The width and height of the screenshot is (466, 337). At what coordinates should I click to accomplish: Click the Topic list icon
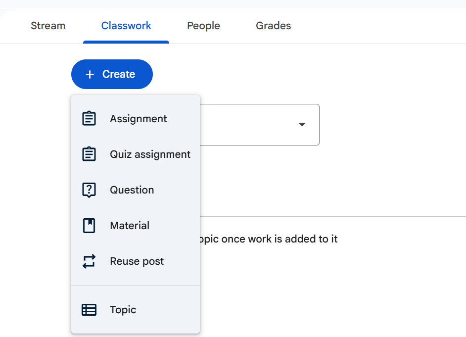coord(89,310)
